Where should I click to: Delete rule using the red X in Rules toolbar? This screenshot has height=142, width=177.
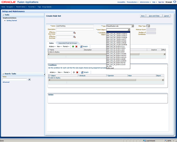tap(76, 47)
